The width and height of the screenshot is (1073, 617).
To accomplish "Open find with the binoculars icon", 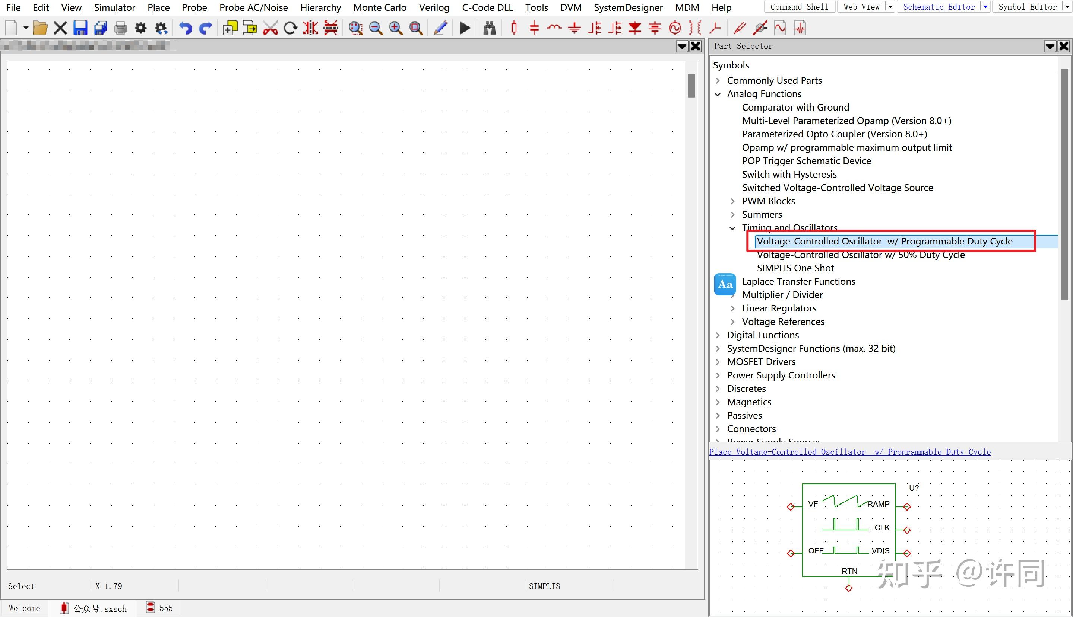I will [x=489, y=28].
